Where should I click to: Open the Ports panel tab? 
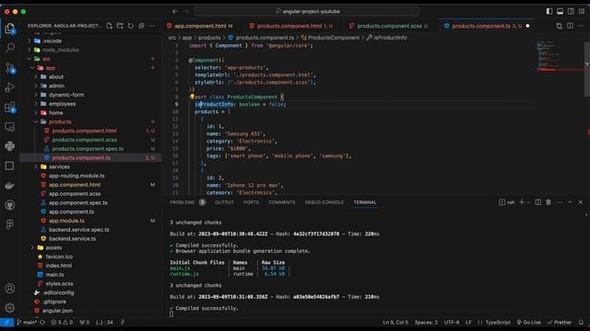pyautogui.click(x=251, y=202)
